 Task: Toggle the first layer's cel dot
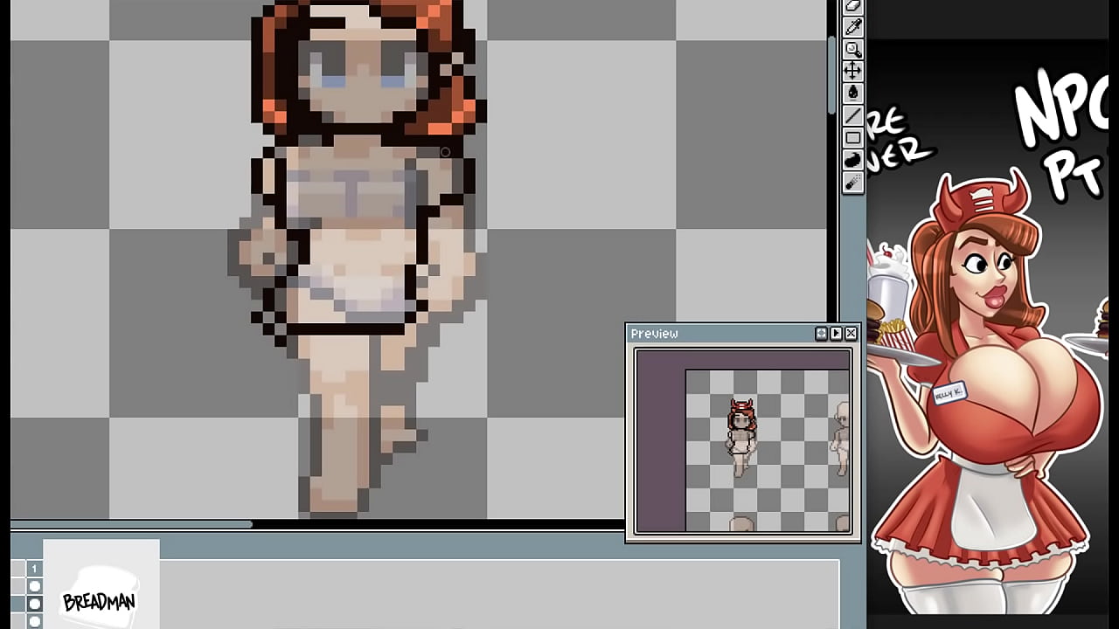35,586
